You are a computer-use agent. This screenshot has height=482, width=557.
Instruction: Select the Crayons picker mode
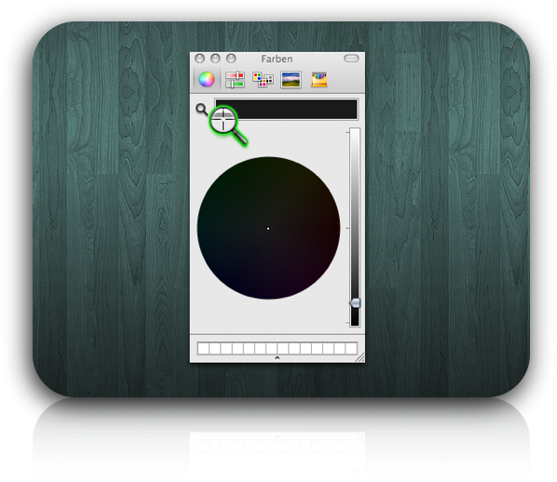click(319, 79)
